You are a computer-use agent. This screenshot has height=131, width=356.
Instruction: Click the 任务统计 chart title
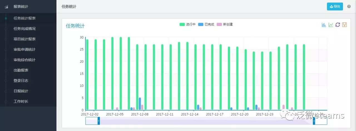[x=75, y=26]
